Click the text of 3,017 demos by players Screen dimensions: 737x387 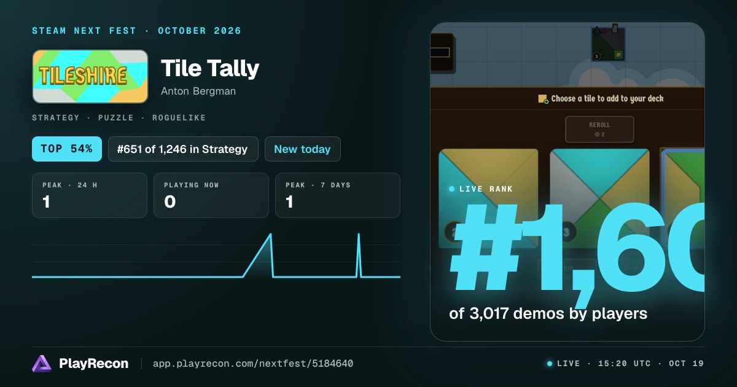(548, 313)
